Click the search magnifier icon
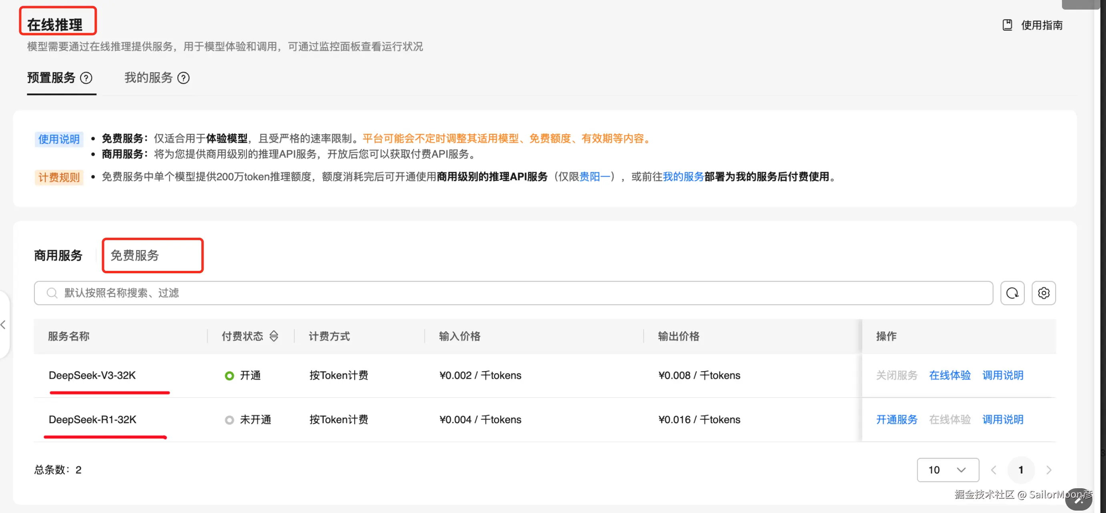The width and height of the screenshot is (1106, 513). pos(52,293)
